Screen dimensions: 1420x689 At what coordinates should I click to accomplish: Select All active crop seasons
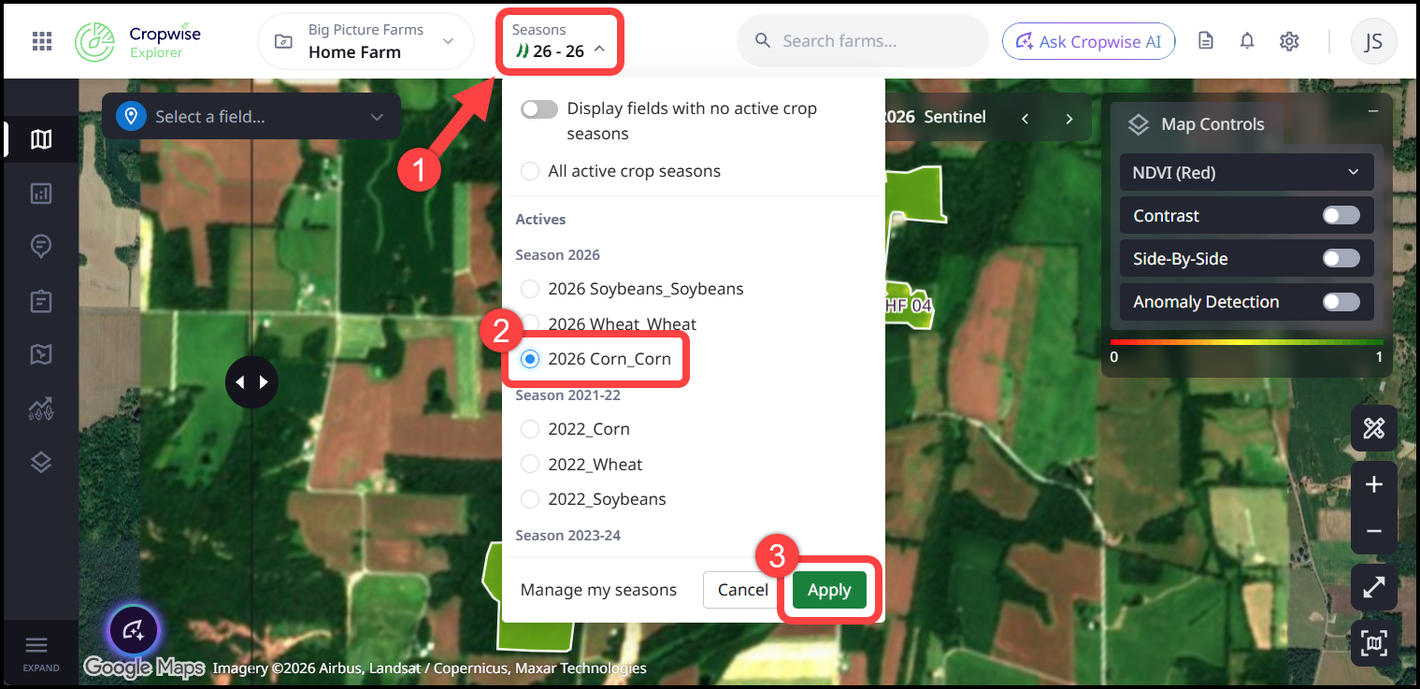tap(530, 171)
